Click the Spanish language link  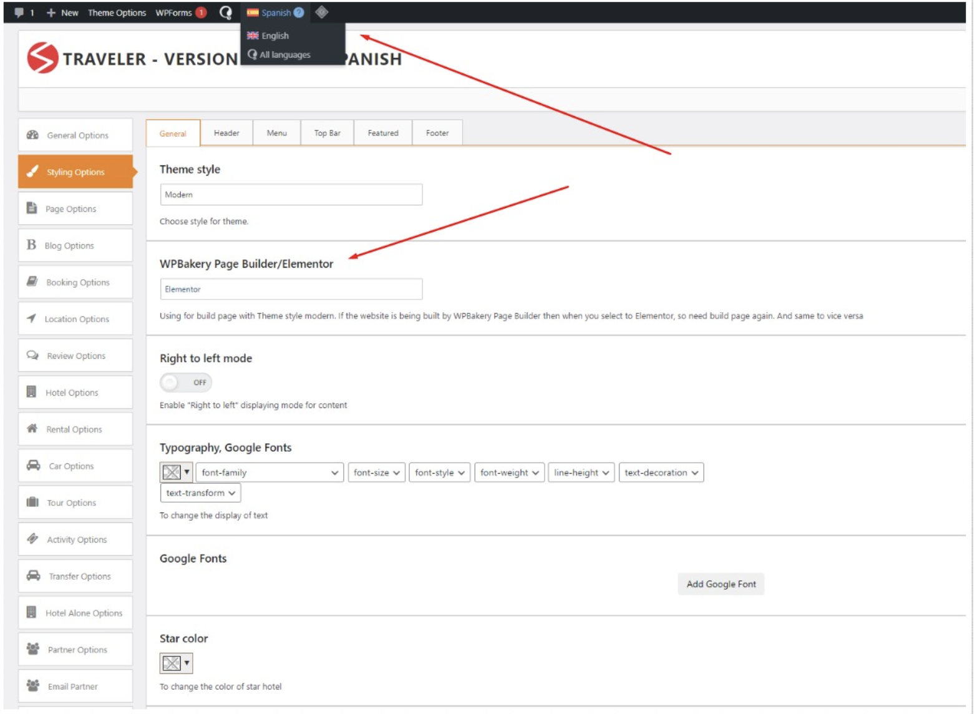(x=276, y=12)
